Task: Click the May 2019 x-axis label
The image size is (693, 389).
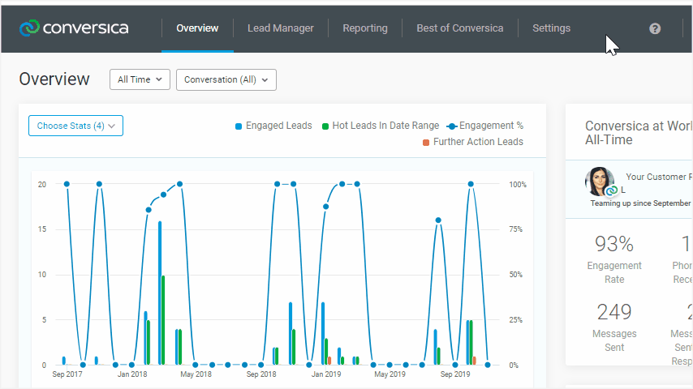Action: tap(390, 374)
